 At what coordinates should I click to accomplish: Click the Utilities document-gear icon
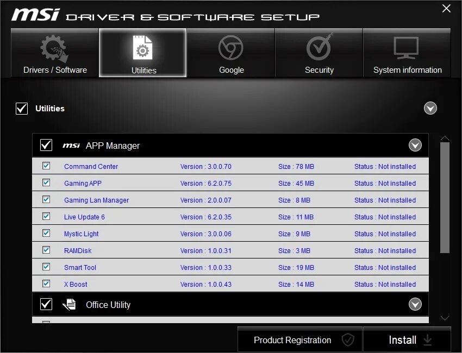[x=142, y=48]
